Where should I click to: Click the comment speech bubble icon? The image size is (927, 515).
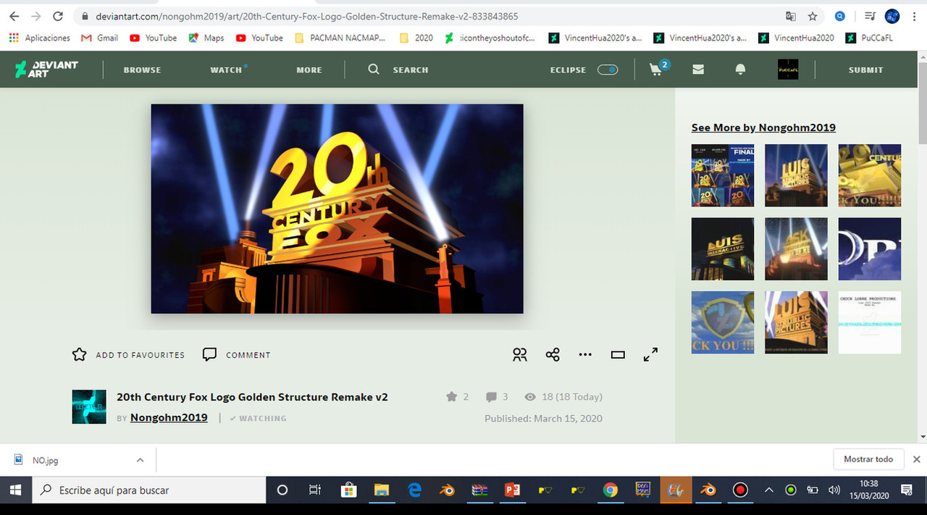(210, 354)
